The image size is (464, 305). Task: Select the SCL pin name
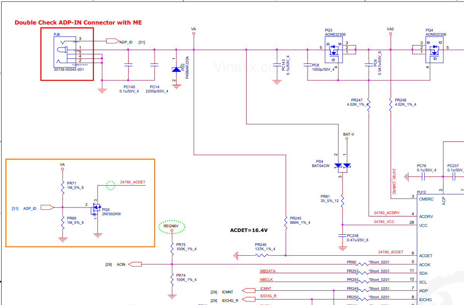pyautogui.click(x=423, y=282)
